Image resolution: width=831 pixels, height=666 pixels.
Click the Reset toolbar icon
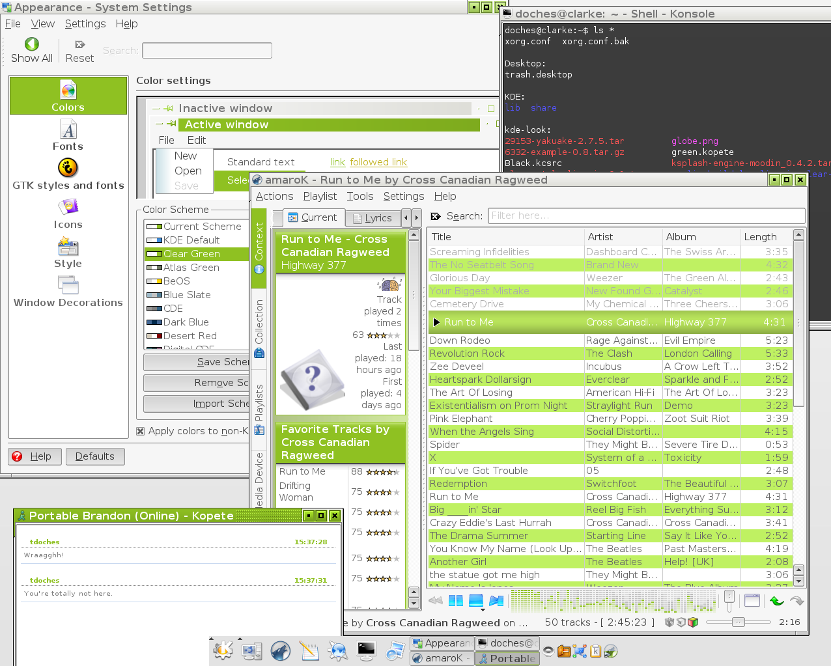click(x=79, y=50)
